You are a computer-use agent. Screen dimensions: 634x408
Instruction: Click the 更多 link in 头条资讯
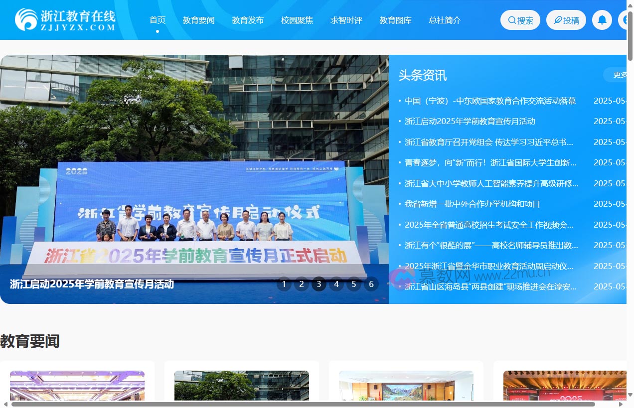620,75
